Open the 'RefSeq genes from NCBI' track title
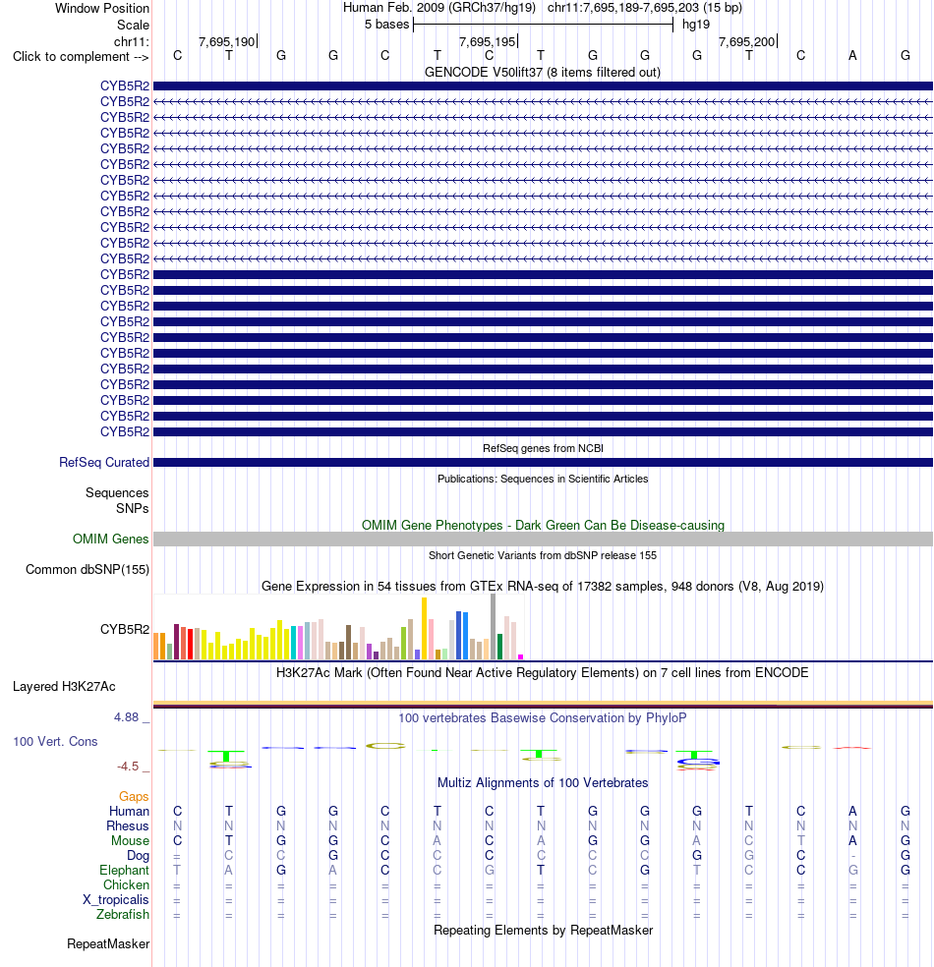934x967 pixels. [x=543, y=448]
